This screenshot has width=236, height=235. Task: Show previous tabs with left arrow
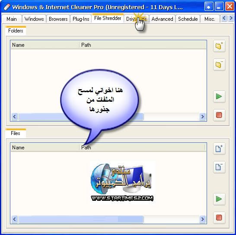point(224,18)
